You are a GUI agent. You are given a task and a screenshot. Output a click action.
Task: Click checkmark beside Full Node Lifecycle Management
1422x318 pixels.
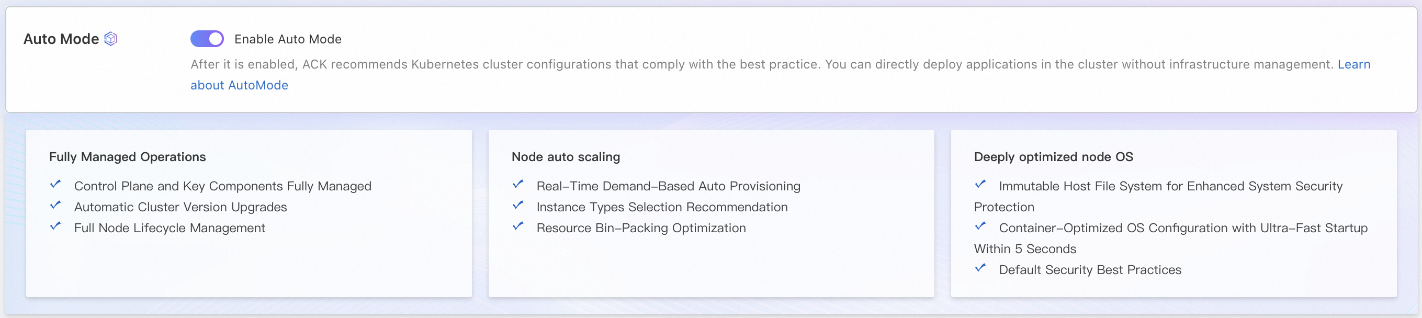click(x=55, y=226)
